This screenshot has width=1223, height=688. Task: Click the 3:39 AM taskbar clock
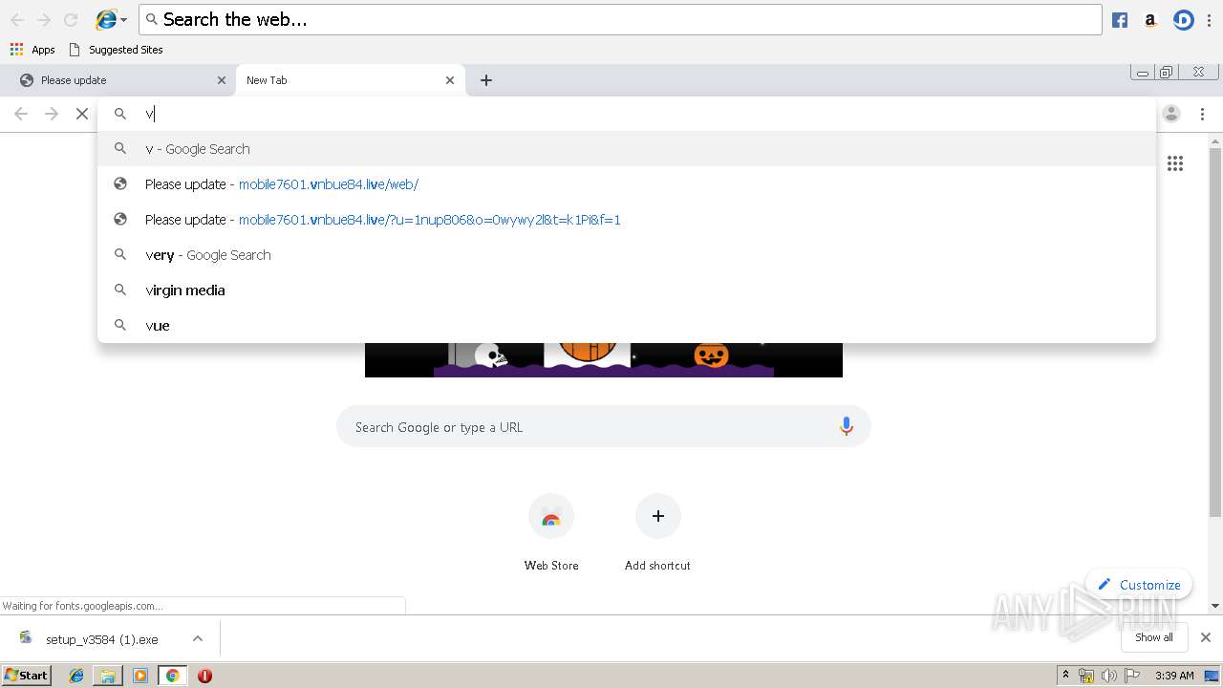(1174, 676)
